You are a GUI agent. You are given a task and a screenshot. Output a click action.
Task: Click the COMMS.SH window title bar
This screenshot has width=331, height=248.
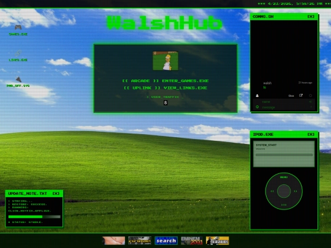(284, 17)
